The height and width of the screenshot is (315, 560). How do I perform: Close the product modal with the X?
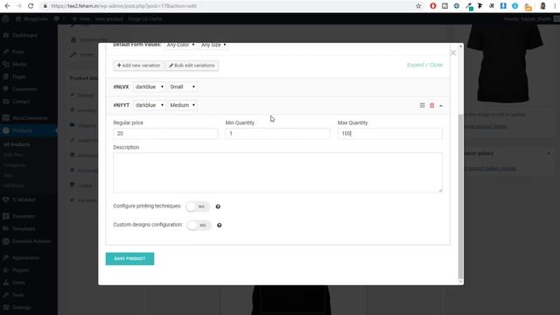point(453,52)
